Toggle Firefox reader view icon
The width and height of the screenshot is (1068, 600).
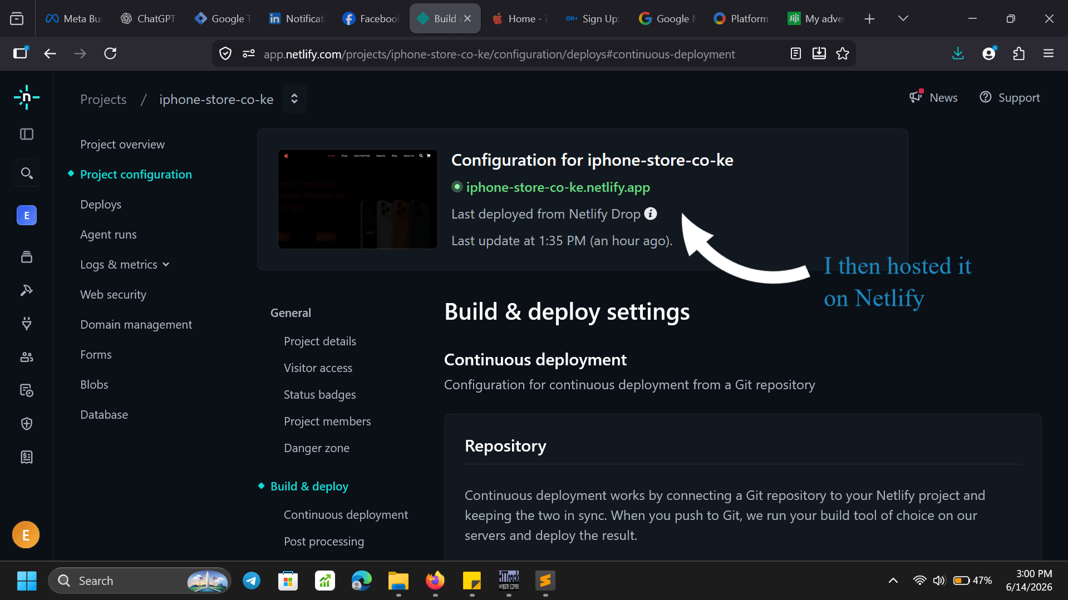tap(796, 53)
